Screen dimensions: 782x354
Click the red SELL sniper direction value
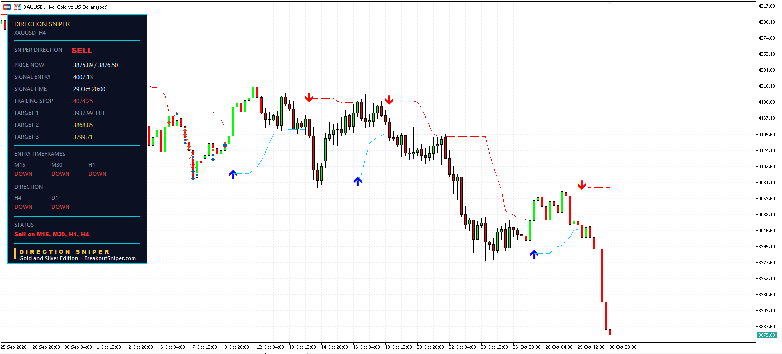point(82,50)
